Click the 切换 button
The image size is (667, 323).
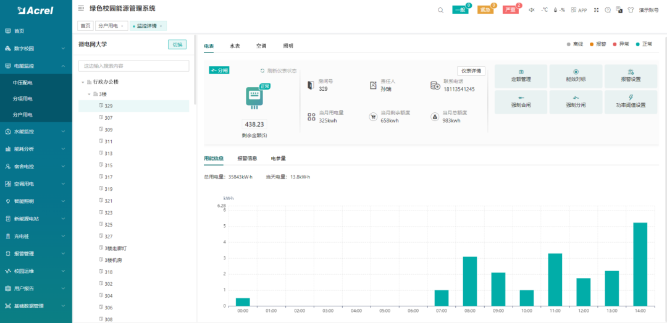(177, 44)
